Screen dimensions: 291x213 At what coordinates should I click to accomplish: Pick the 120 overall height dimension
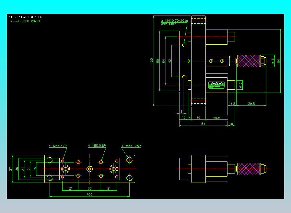tap(151, 61)
